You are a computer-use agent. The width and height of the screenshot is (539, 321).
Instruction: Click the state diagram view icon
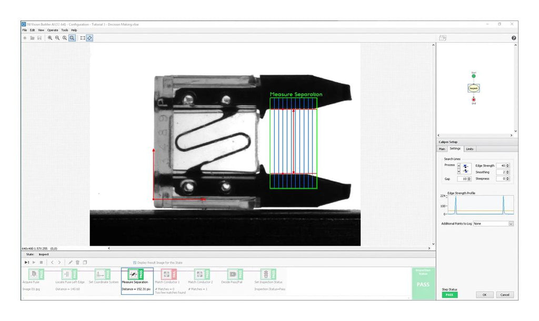click(443, 38)
